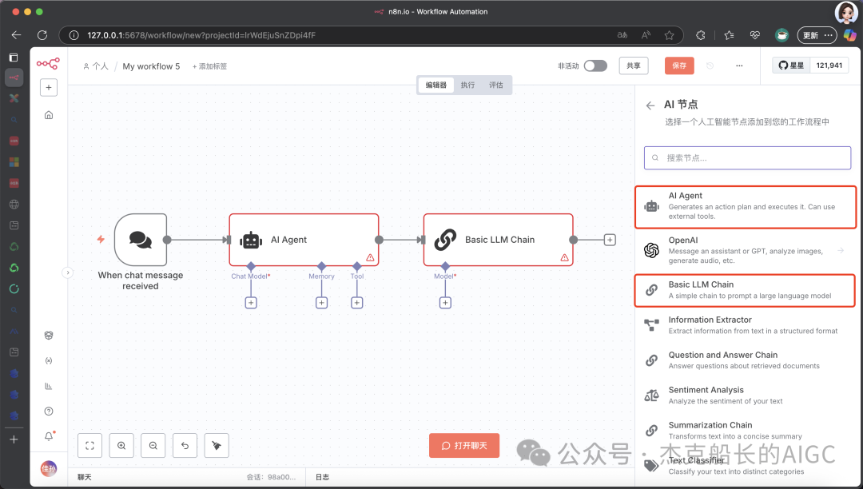Open new tab via browser sidebar plus
This screenshot has width=863, height=489.
click(x=14, y=439)
